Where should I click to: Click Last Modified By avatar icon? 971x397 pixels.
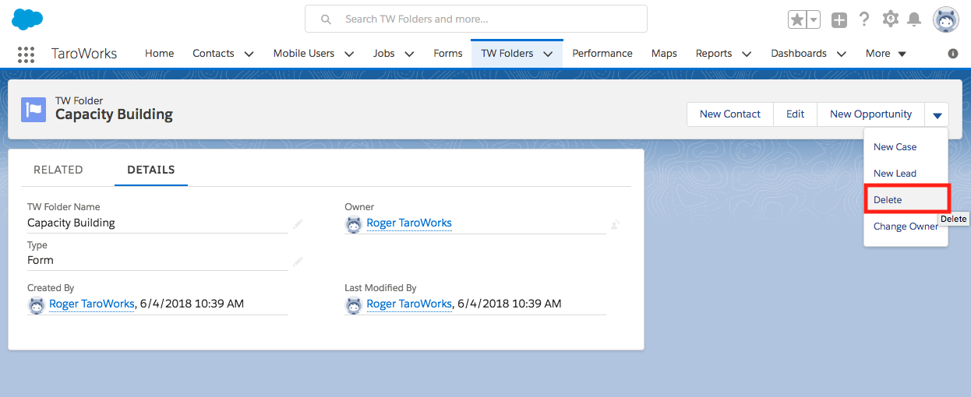click(x=354, y=305)
